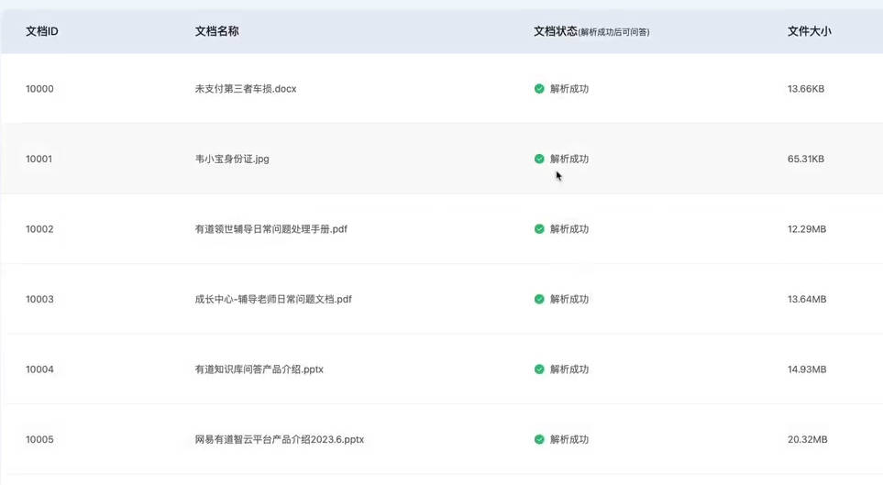The image size is (883, 485).
Task: Click file size 20.32MB cell
Action: [x=807, y=439]
